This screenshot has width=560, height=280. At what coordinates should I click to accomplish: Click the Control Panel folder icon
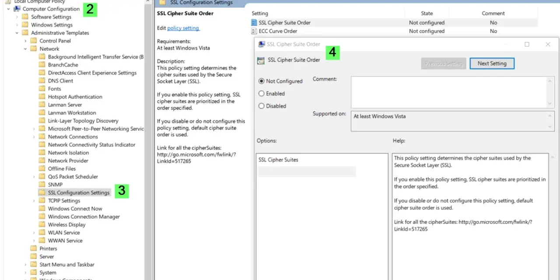tap(34, 41)
